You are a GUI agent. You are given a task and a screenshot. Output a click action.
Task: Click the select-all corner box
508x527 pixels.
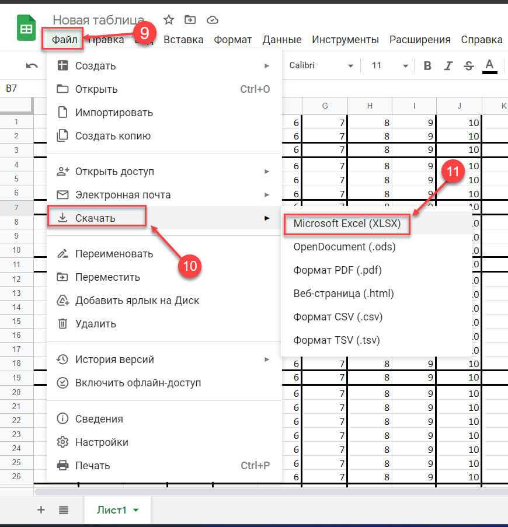click(x=16, y=106)
